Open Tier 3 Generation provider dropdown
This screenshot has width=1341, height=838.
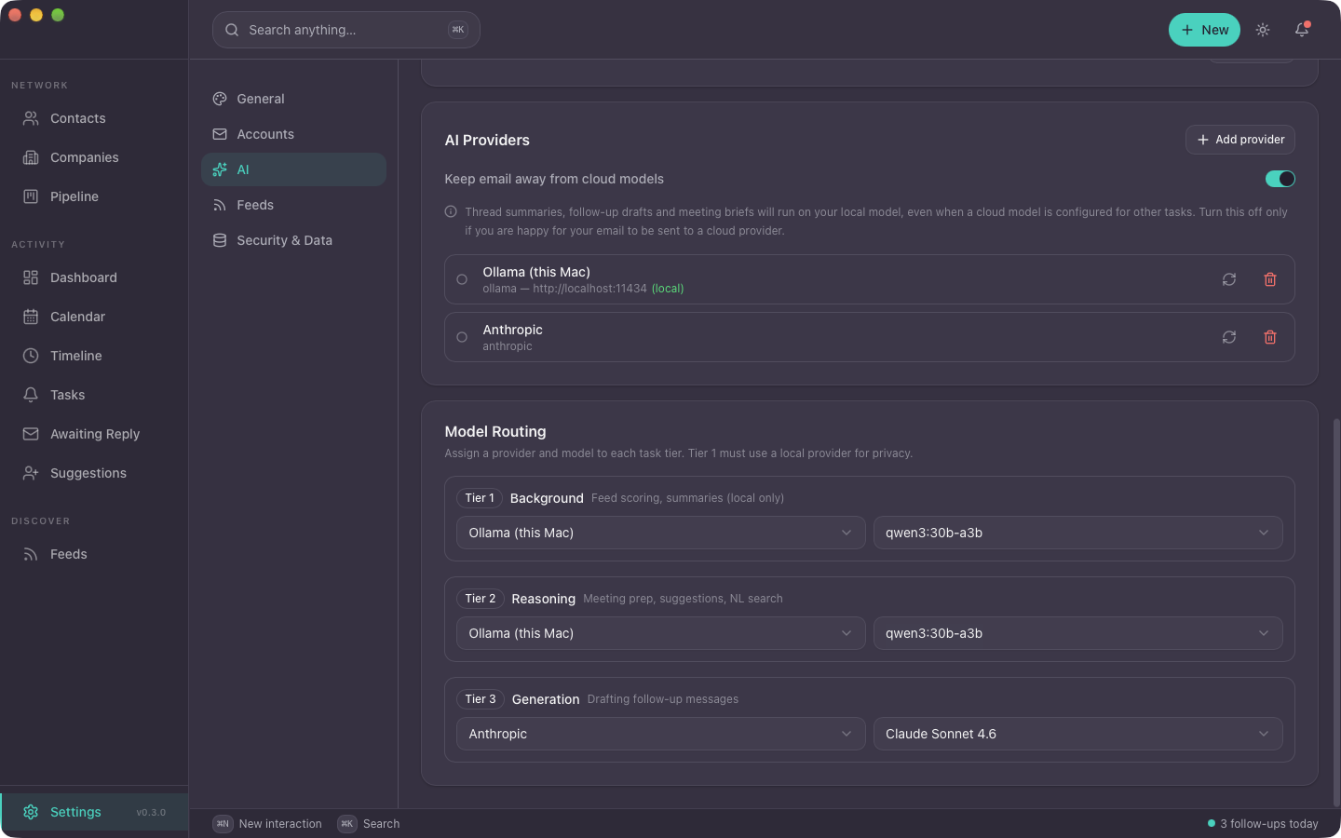[661, 734]
